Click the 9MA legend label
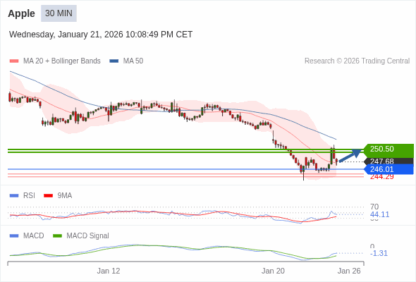The width and height of the screenshot is (416, 282). point(65,196)
